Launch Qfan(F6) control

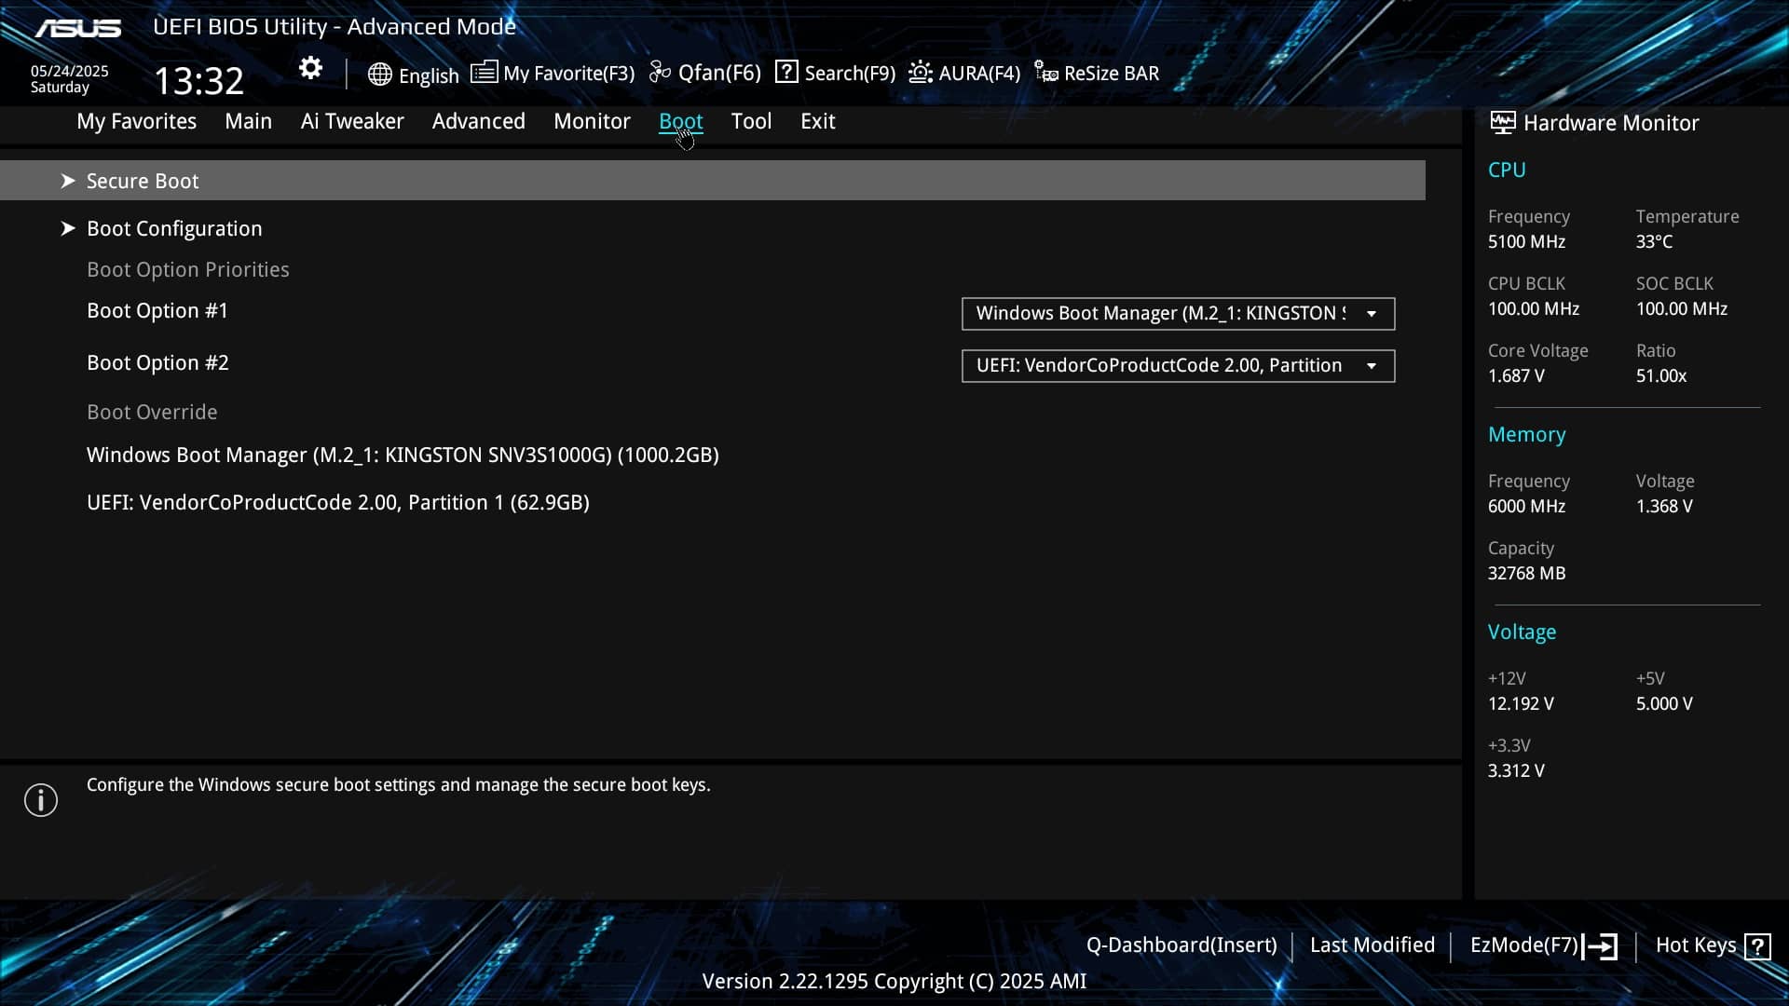pos(719,73)
